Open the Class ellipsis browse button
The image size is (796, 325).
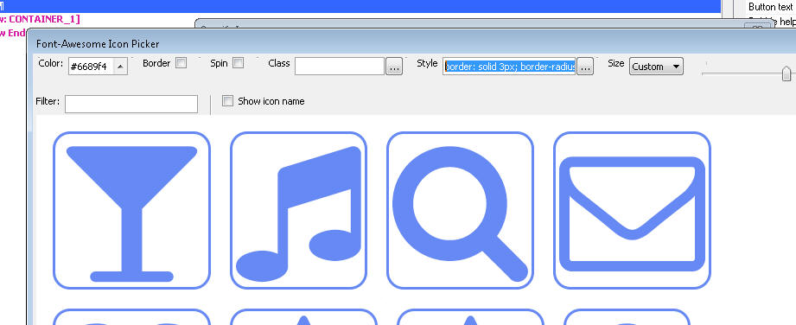[x=394, y=67]
